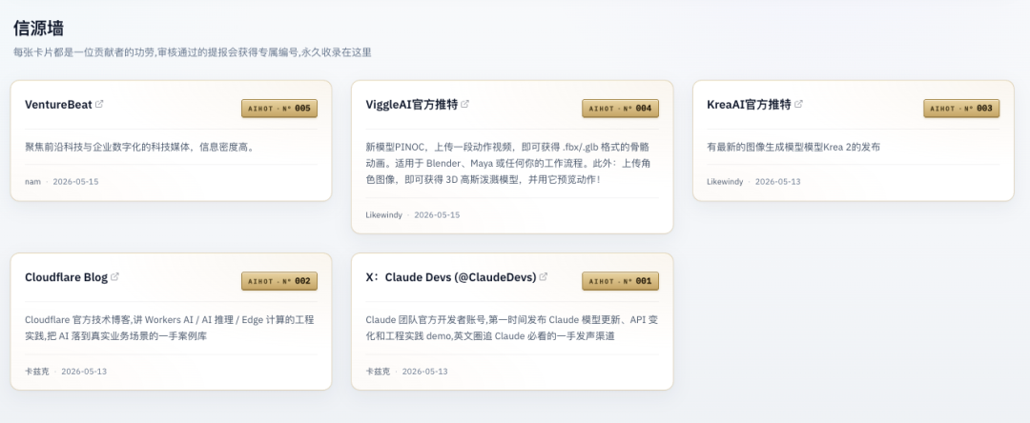Click date 2026-05-15 on the ViggleAI card
The image size is (1030, 423).
(x=437, y=215)
